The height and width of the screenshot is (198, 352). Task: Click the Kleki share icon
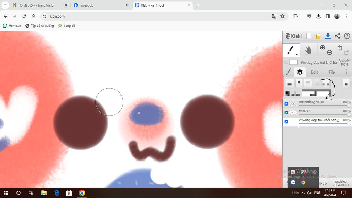(x=338, y=36)
